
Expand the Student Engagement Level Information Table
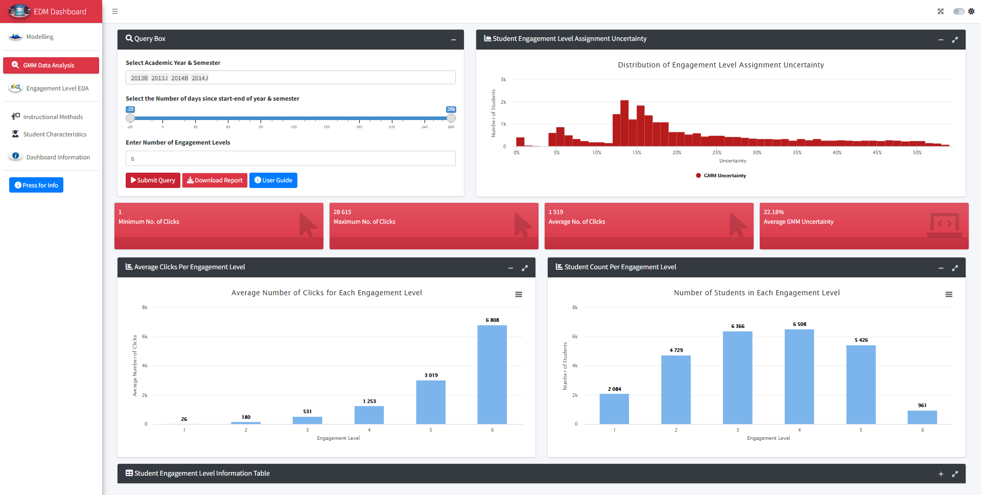pyautogui.click(x=941, y=474)
